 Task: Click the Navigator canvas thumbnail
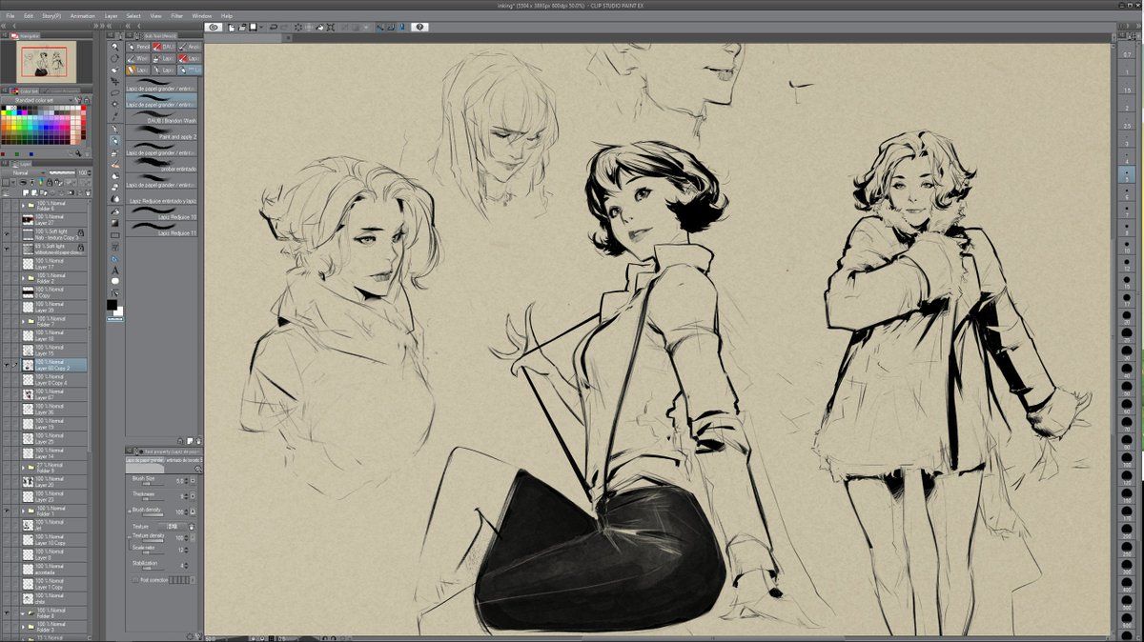[x=44, y=64]
